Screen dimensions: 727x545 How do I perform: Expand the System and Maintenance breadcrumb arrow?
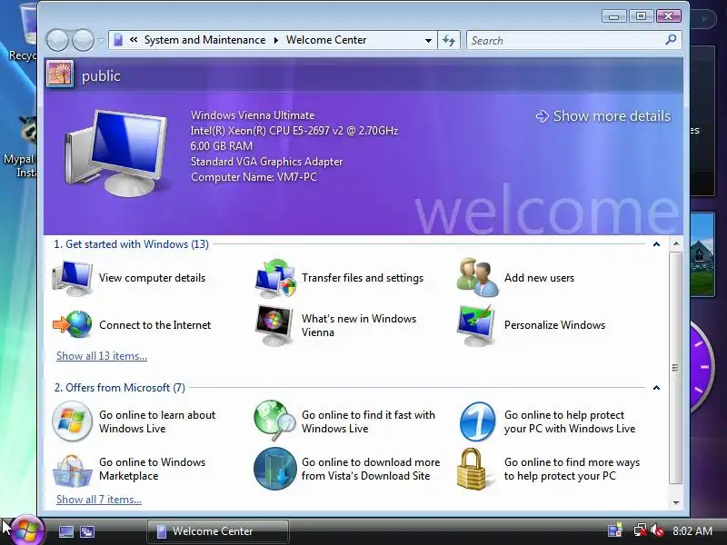(x=276, y=40)
